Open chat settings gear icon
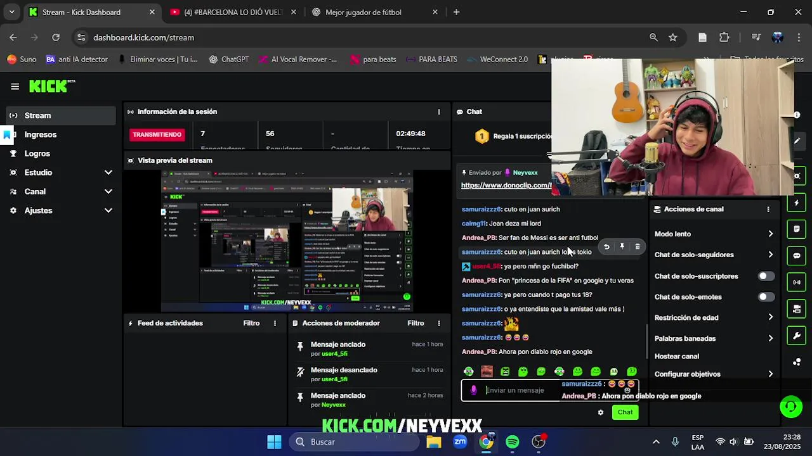Viewport: 812px width, 456px height. click(x=601, y=412)
